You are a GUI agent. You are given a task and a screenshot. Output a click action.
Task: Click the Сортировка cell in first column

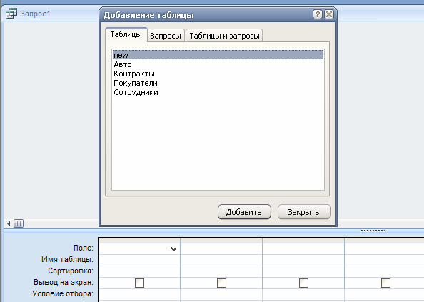[139, 271]
